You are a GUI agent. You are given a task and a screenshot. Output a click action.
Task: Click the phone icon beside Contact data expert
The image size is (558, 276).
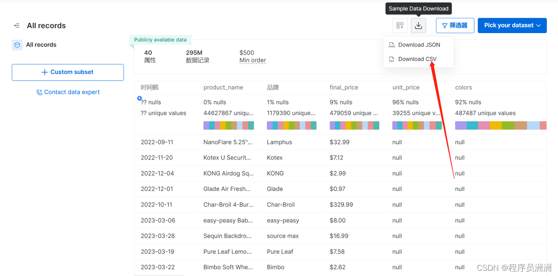[x=39, y=92]
